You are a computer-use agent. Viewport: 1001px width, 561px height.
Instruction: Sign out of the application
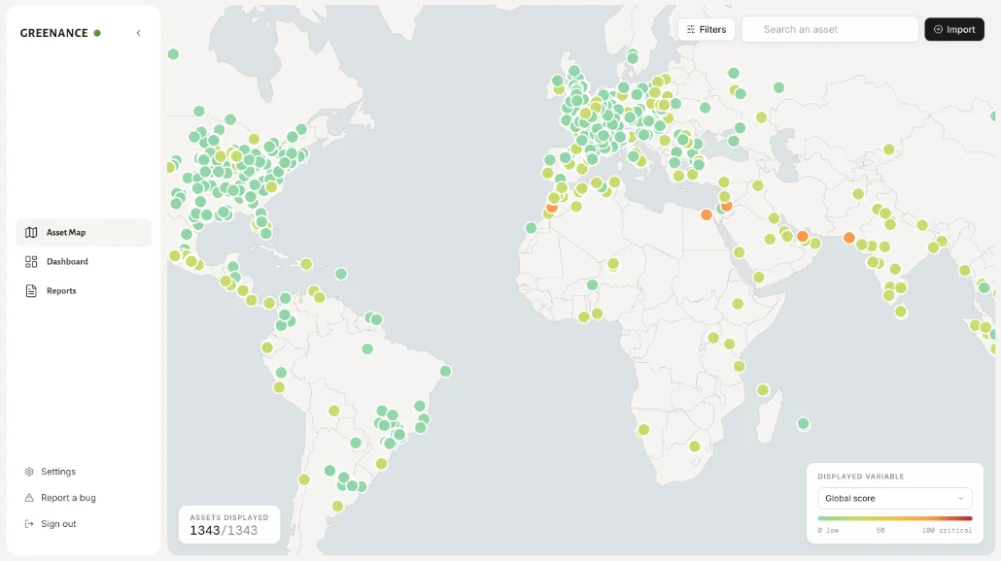click(51, 524)
